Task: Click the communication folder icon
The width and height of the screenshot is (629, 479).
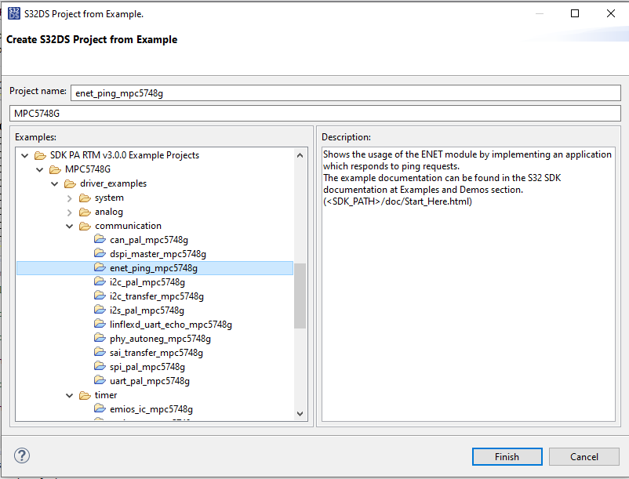Action: pyautogui.click(x=85, y=226)
